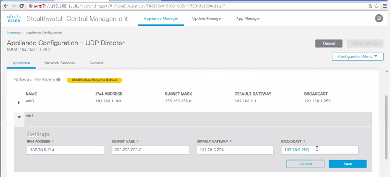Screen dimensions: 390x177
Task: Click the browser forward arrow
Action: (x=13, y=6)
